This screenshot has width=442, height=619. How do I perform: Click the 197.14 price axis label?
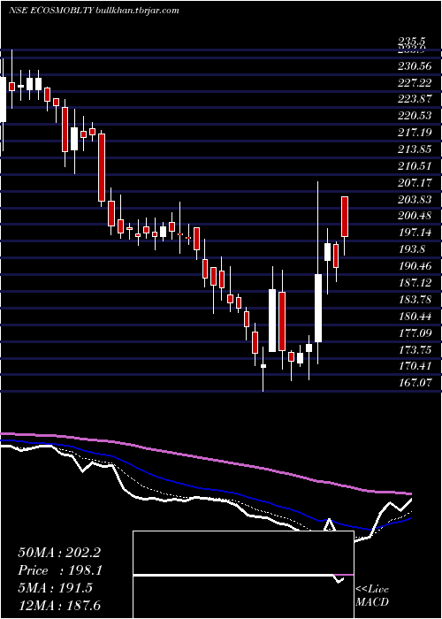coord(414,233)
